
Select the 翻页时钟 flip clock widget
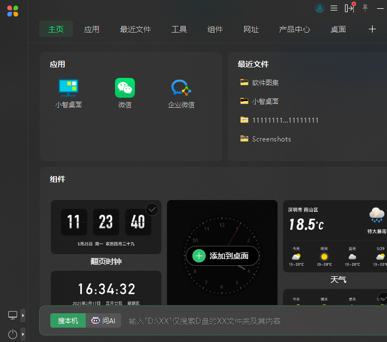[x=106, y=227]
